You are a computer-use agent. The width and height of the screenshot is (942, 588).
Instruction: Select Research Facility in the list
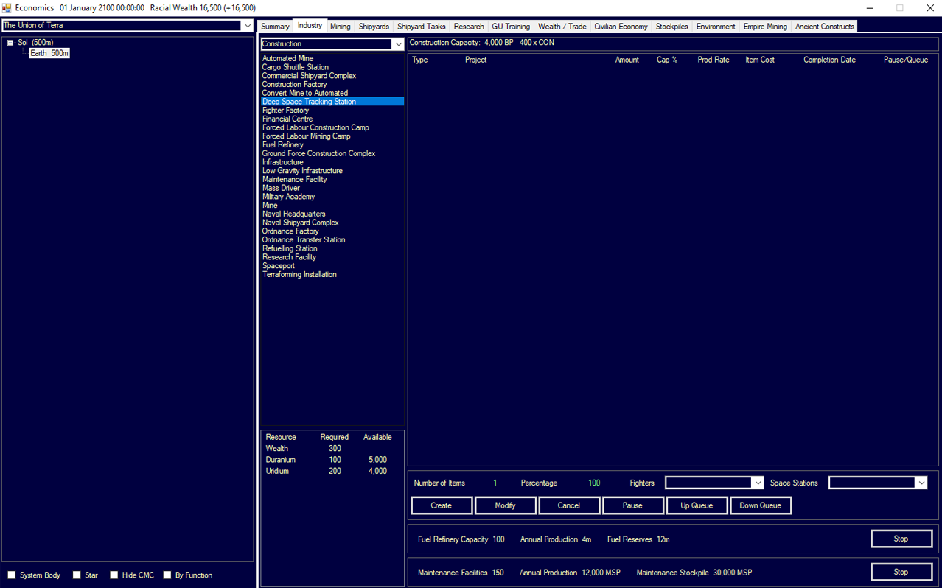pyautogui.click(x=290, y=257)
